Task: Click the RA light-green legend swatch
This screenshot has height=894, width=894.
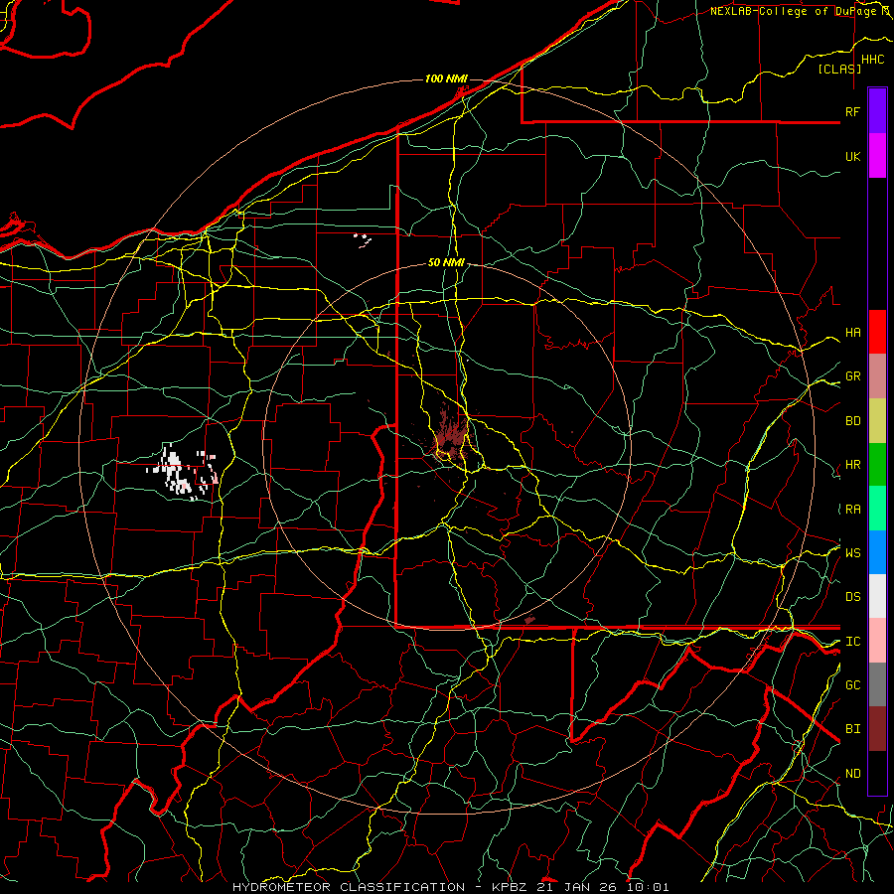Action: click(877, 509)
